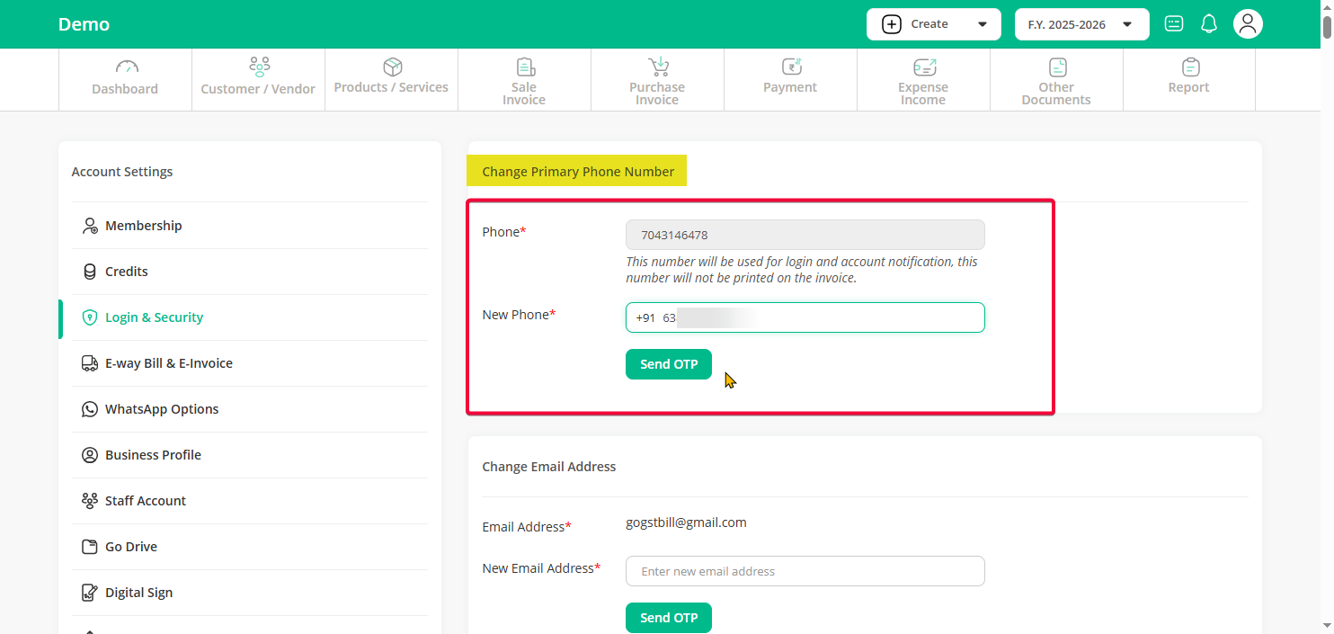Click Send OTP for new email
This screenshot has width=1334, height=634.
[x=669, y=618]
